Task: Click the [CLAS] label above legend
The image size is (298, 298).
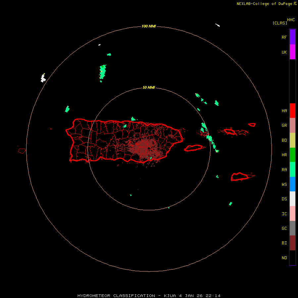Action: (x=280, y=23)
